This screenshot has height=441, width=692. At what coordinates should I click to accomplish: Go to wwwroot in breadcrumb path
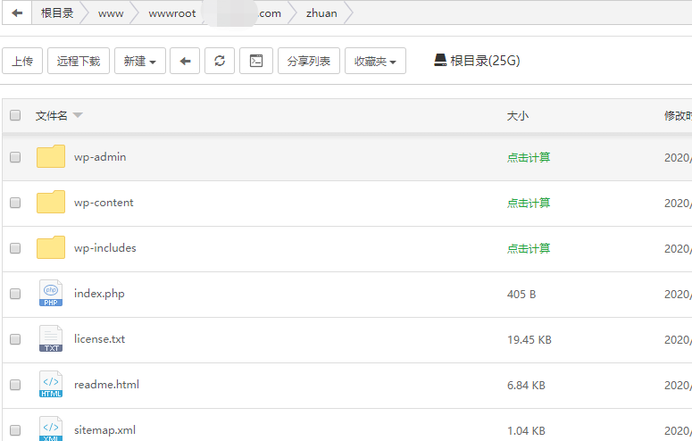pos(171,13)
